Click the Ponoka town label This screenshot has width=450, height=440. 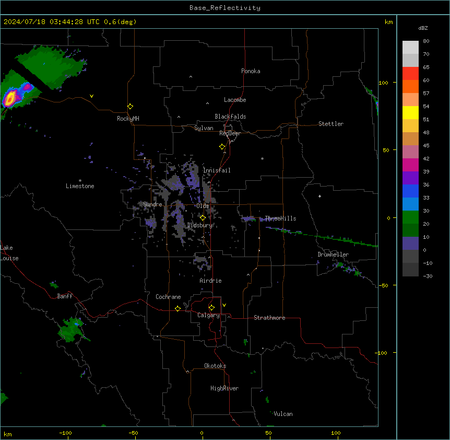(x=251, y=71)
